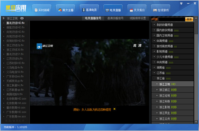Expand 国内卫视频道 group
Viewport: 199px width, 131px height.
pyautogui.click(x=172, y=35)
